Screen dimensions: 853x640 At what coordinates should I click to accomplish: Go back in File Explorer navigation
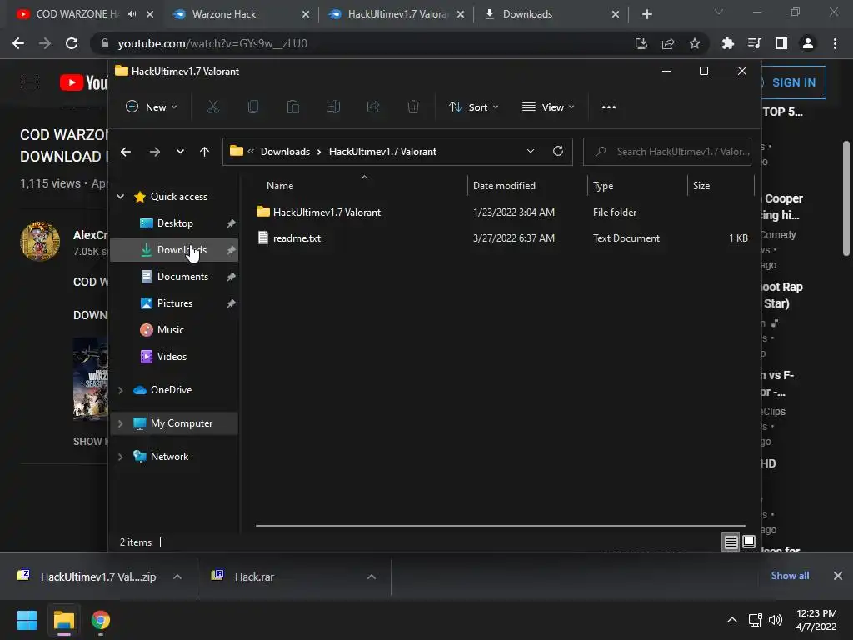(126, 152)
